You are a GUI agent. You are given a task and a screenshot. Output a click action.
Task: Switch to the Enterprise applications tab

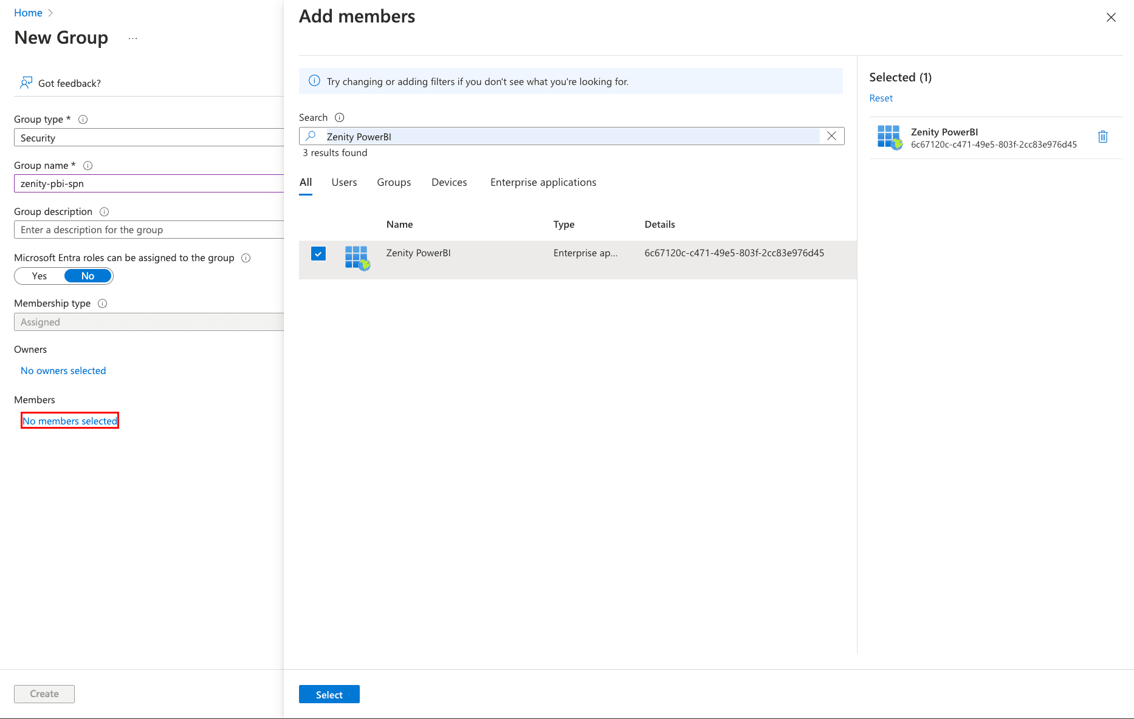(543, 182)
